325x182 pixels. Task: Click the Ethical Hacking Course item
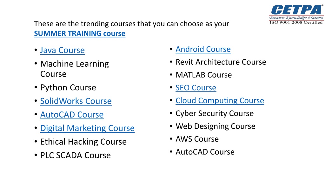coord(83,142)
